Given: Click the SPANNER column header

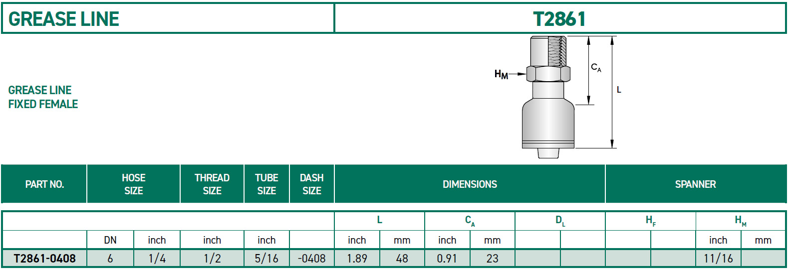Looking at the screenshot, I should (x=695, y=184).
